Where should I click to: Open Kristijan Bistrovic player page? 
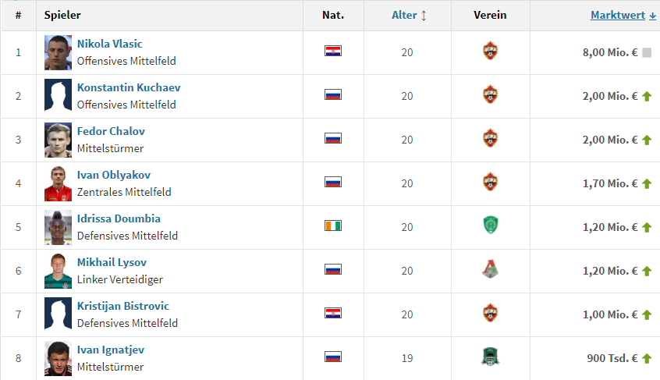click(123, 306)
